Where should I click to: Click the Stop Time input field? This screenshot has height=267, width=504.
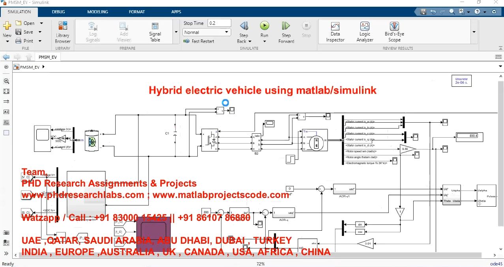point(219,23)
